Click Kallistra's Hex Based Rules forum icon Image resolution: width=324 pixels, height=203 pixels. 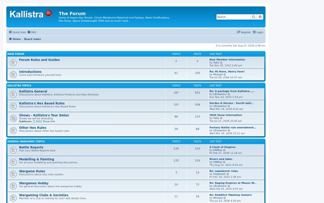13,106
